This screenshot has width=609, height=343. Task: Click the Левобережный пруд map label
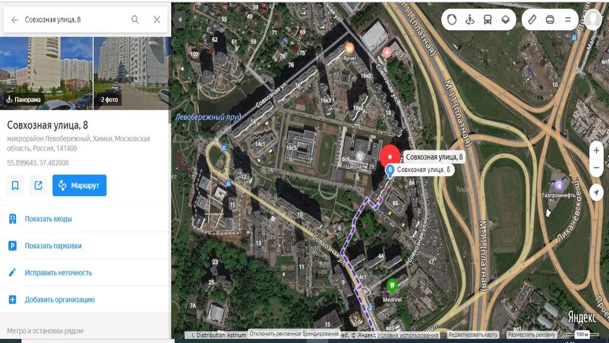[208, 117]
